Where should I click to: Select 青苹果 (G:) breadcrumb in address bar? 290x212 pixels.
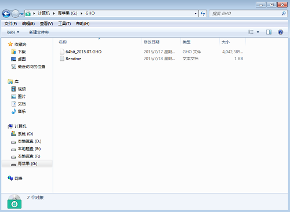(67, 13)
